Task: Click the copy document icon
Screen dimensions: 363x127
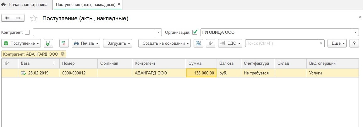Action: pos(48,43)
